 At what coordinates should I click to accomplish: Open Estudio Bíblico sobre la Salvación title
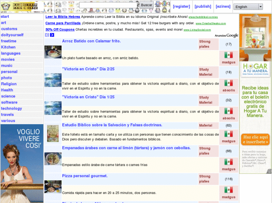[112, 125]
